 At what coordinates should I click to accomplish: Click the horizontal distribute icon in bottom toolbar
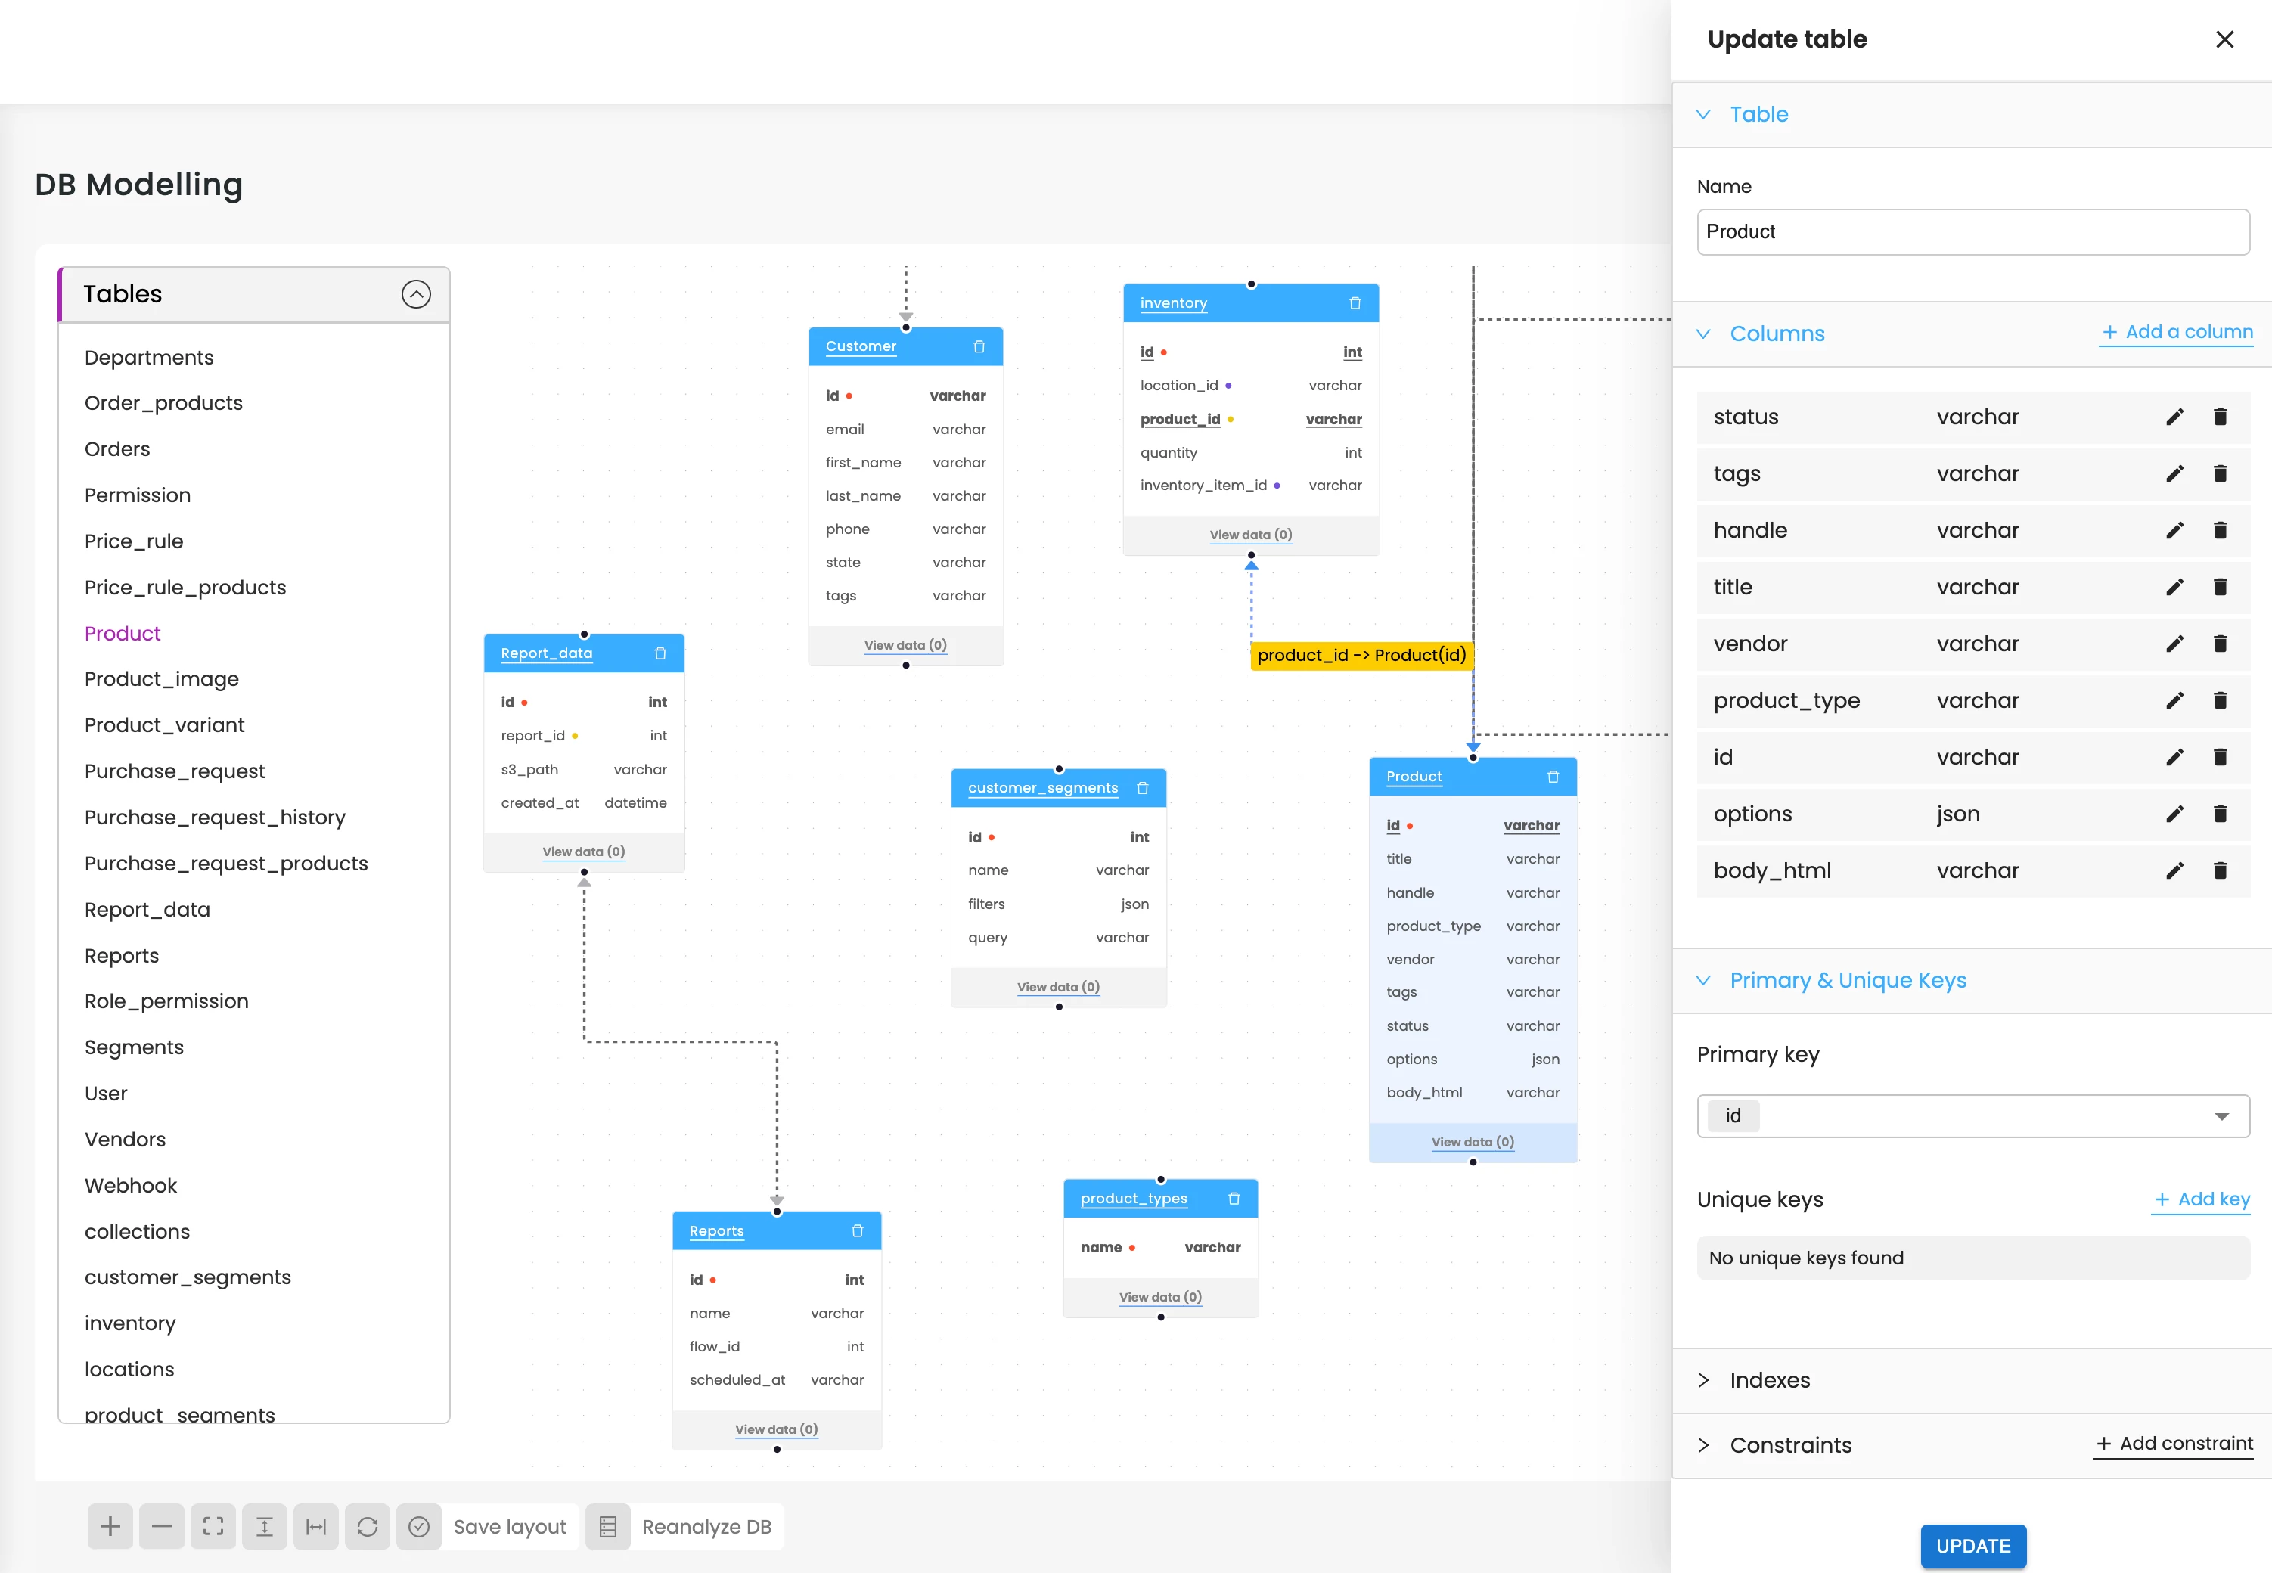[316, 1525]
